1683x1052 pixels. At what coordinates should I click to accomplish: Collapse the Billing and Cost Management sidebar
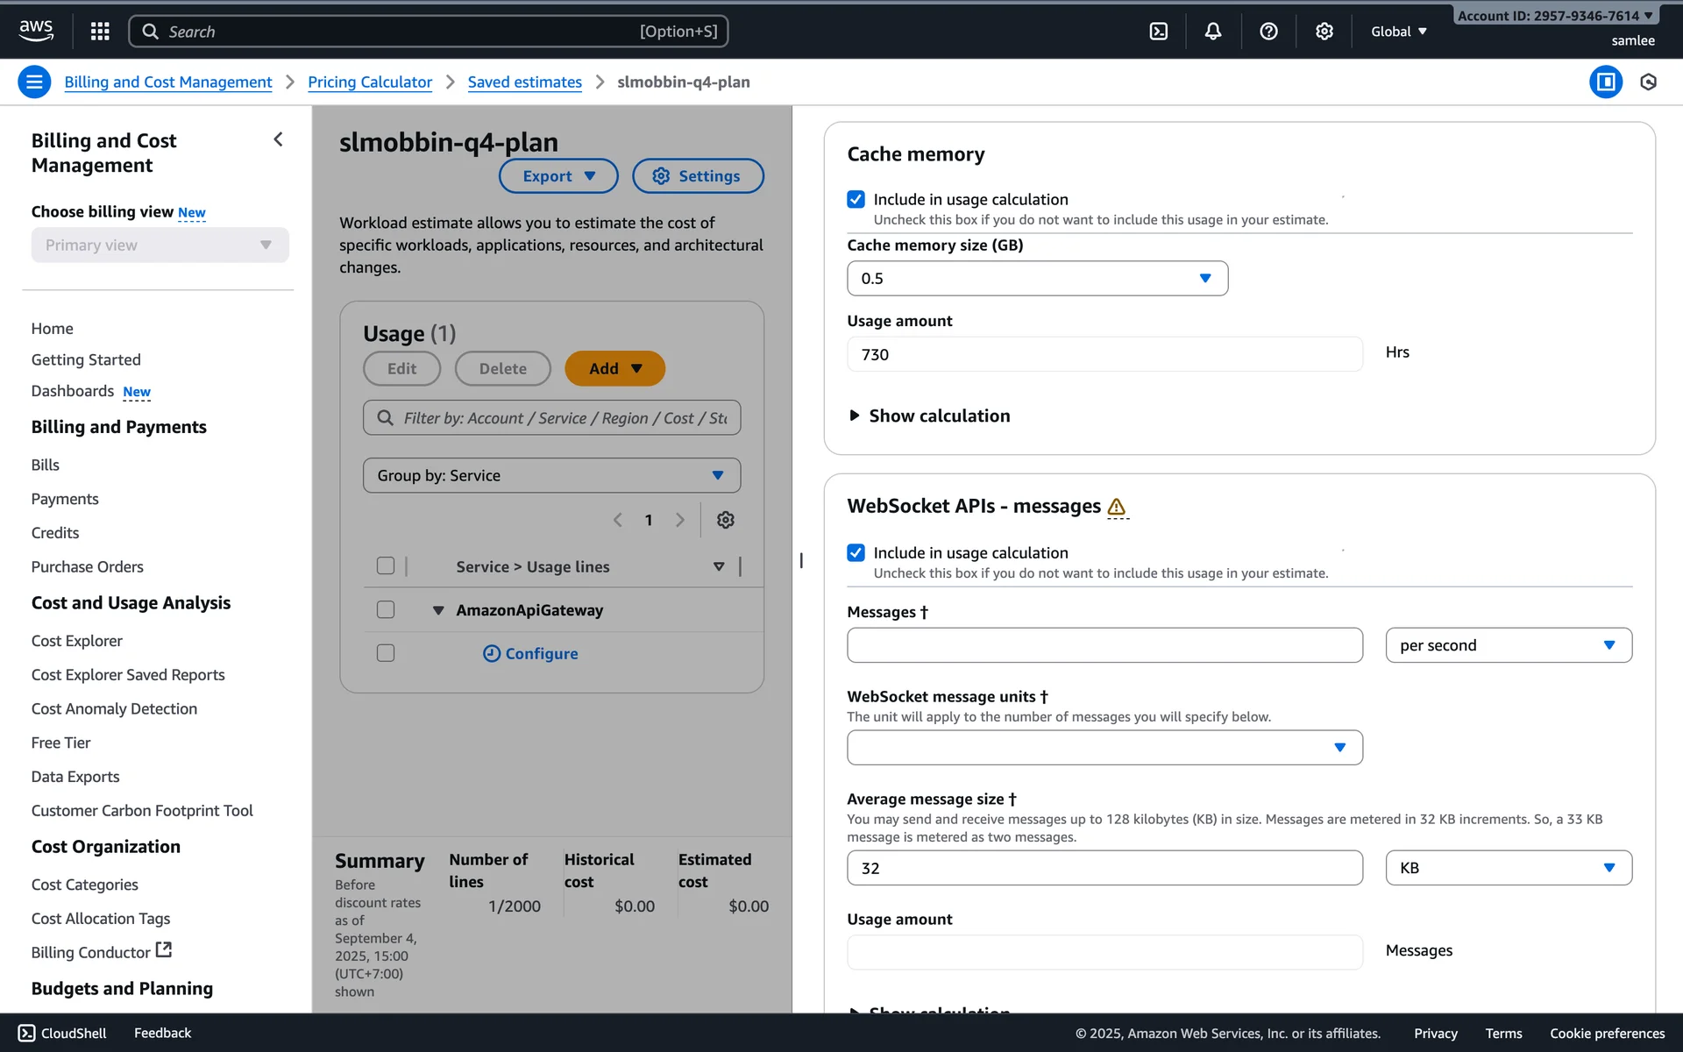[x=278, y=139]
